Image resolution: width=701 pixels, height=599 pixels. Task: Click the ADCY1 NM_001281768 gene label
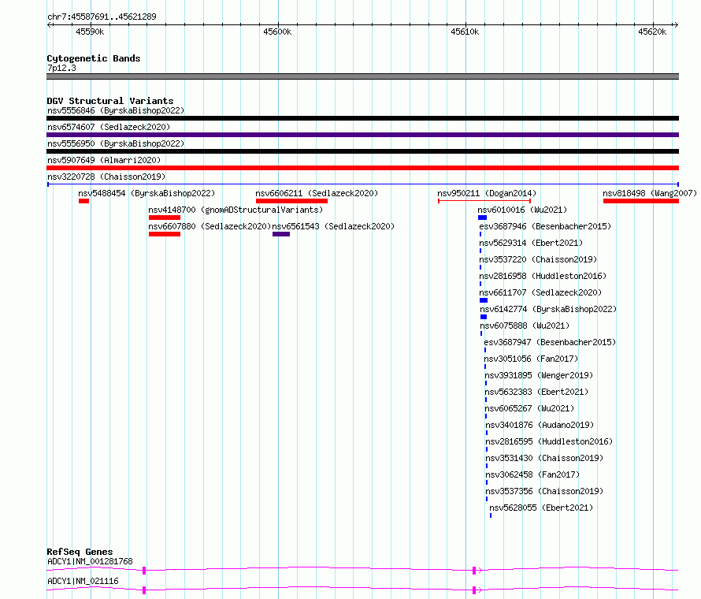90,561
